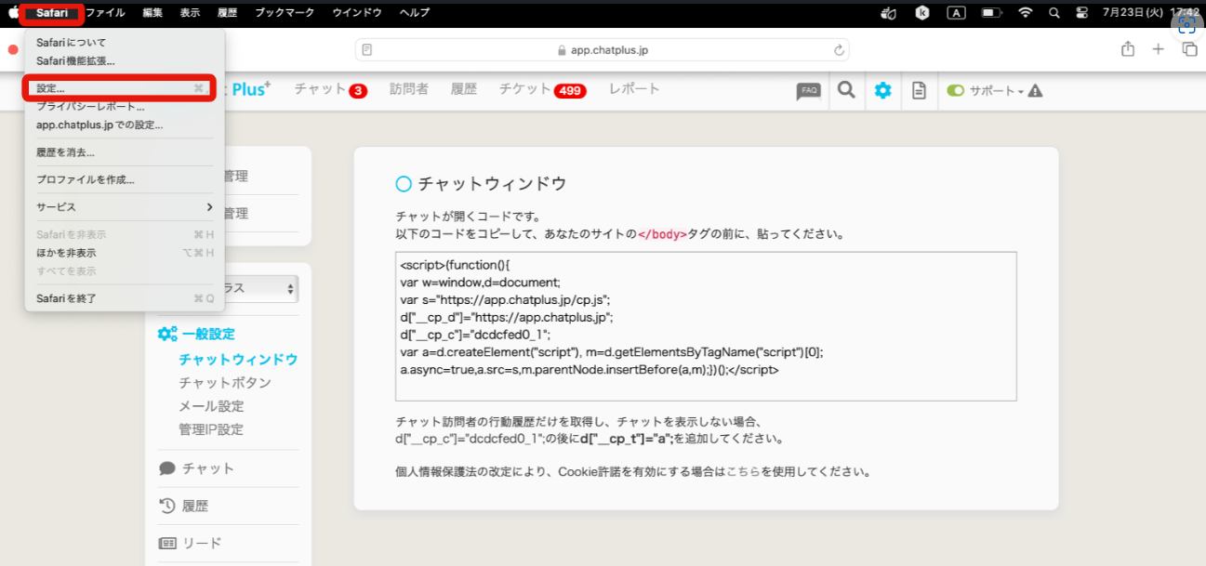Open the 表示 menu
Image resolution: width=1206 pixels, height=566 pixels.
(x=190, y=13)
